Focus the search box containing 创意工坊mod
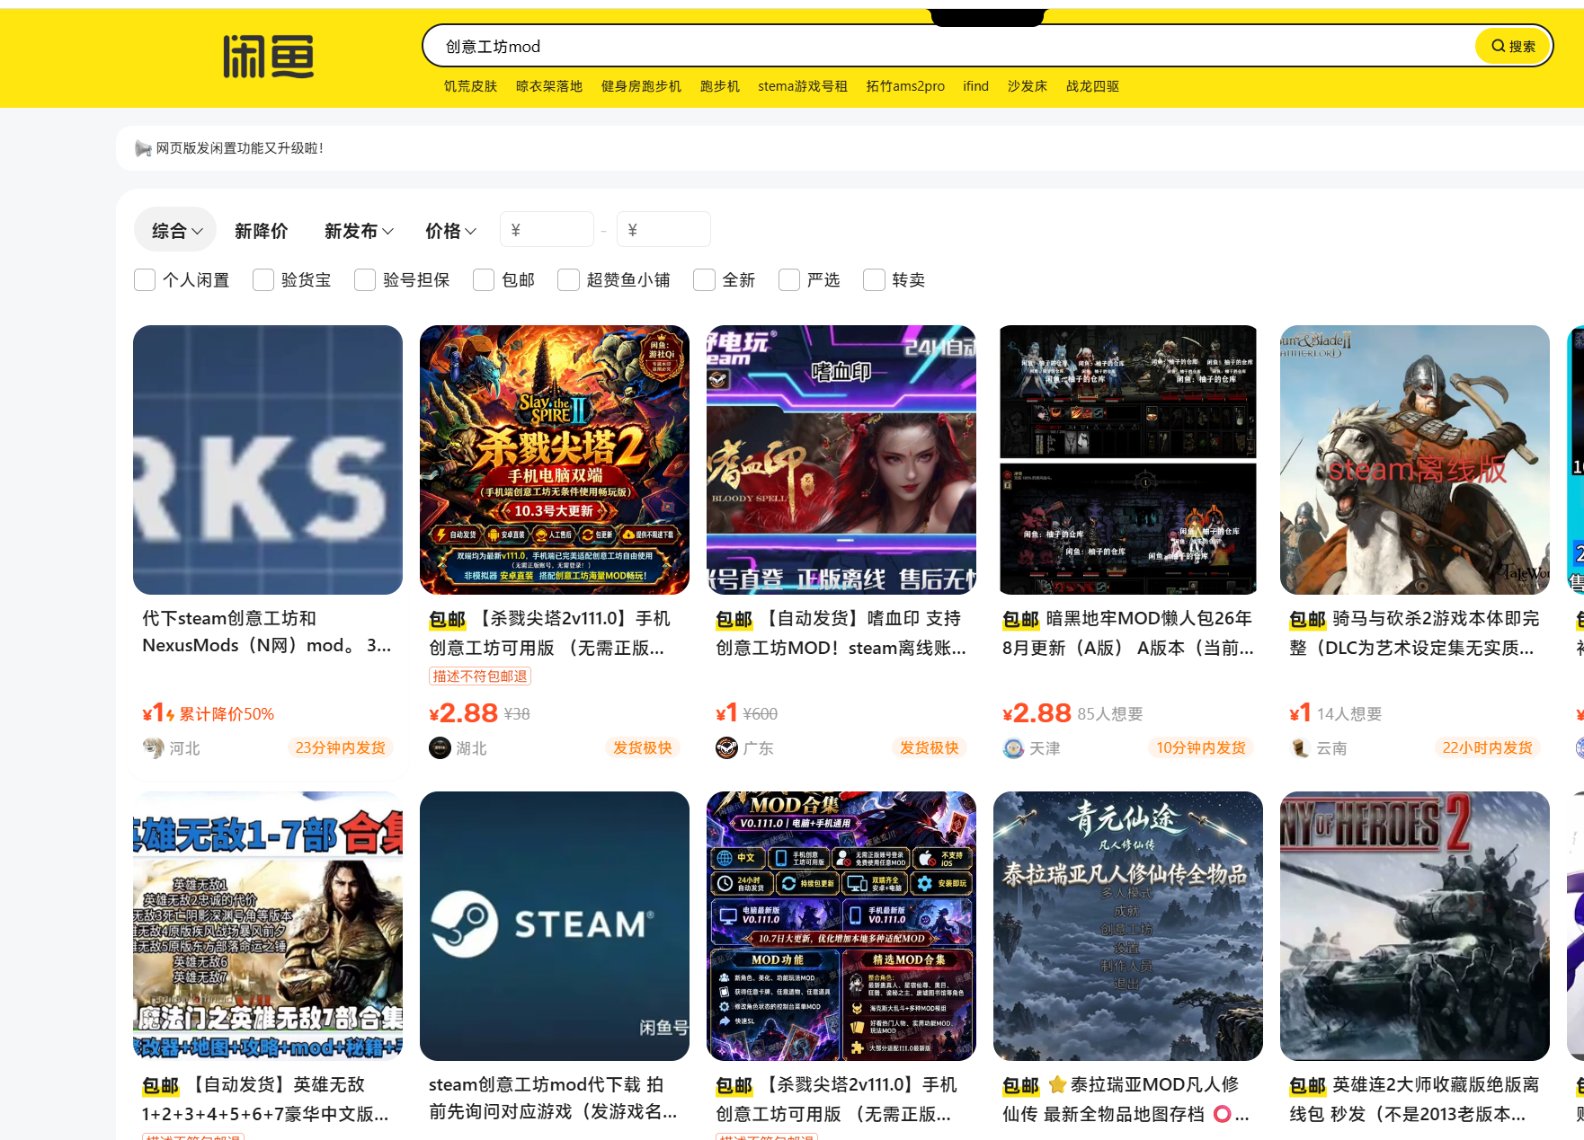Viewport: 1584px width, 1140px height. [948, 46]
